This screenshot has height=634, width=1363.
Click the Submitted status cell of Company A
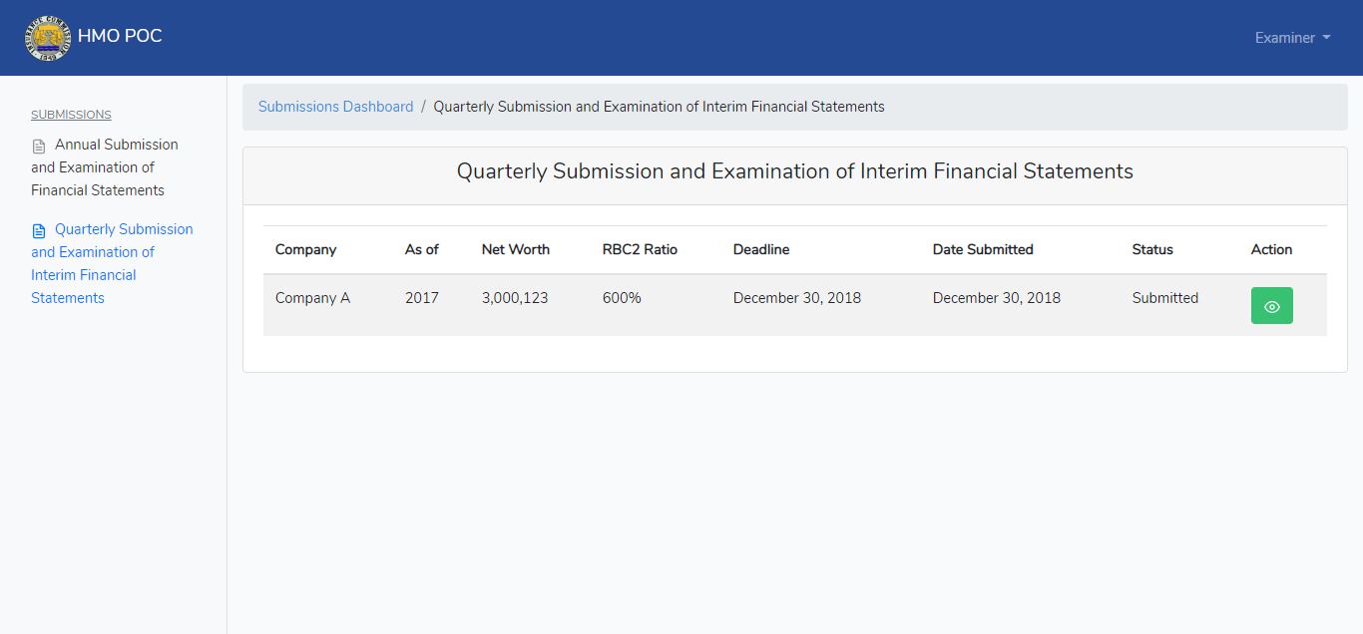(1165, 298)
